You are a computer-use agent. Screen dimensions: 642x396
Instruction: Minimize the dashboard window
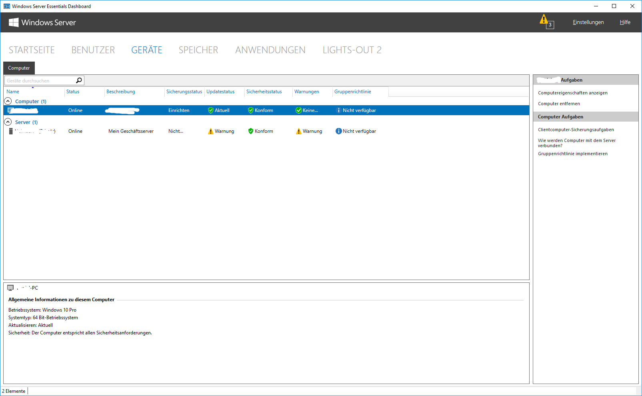(596, 6)
